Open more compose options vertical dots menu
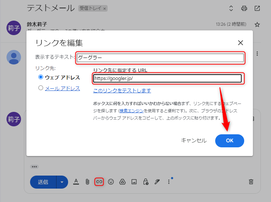271x202 pixels. click(x=168, y=182)
